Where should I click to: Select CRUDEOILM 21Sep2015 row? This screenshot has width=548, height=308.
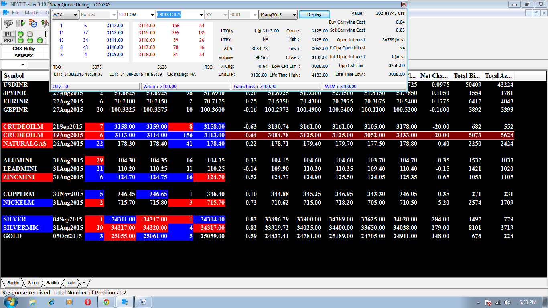pos(258,127)
